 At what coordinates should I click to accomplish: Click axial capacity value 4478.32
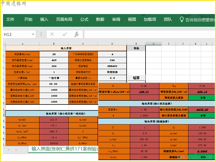[202, 110]
